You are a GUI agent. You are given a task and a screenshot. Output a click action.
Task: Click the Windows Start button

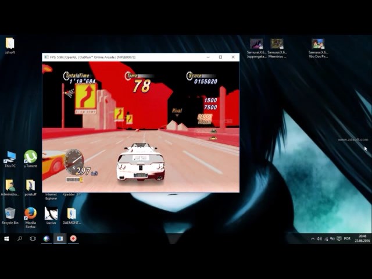[6, 238]
